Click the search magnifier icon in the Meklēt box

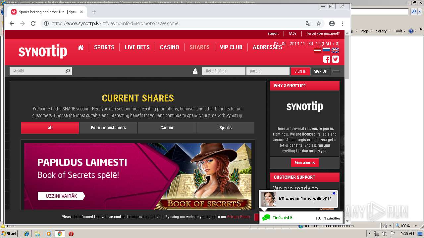68,71
